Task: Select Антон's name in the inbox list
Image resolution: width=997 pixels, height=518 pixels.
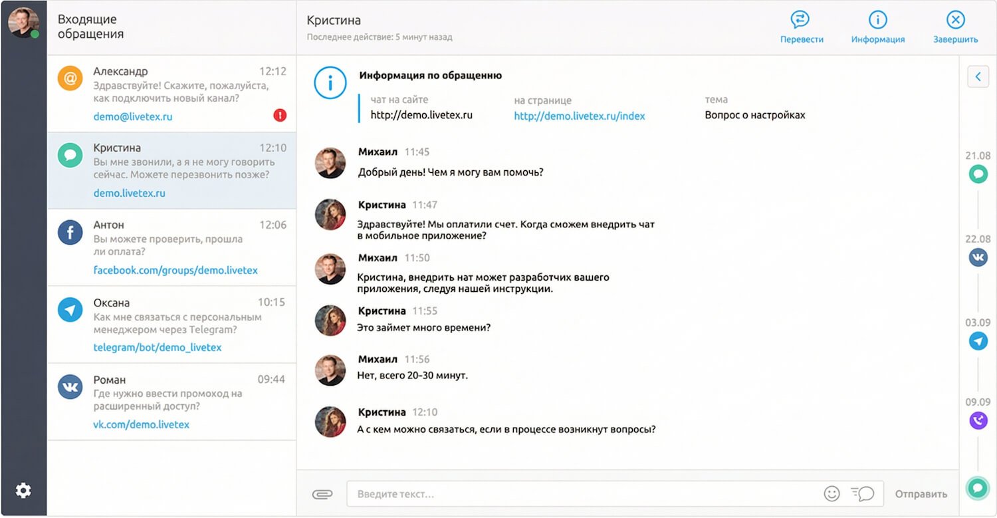Action: (x=108, y=225)
